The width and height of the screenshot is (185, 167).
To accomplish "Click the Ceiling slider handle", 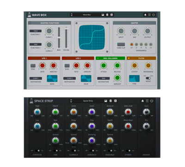I will pos(66,29).
